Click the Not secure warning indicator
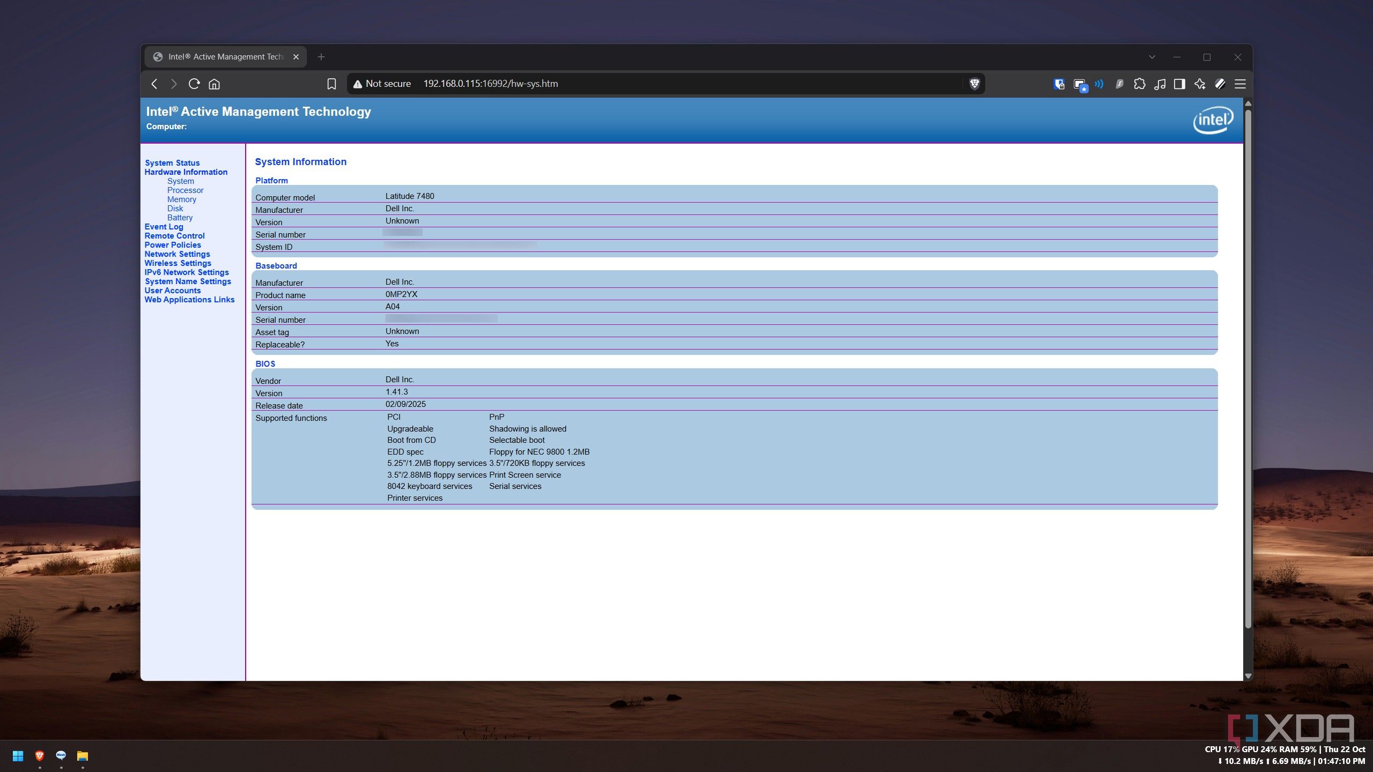The width and height of the screenshot is (1373, 772). [382, 84]
